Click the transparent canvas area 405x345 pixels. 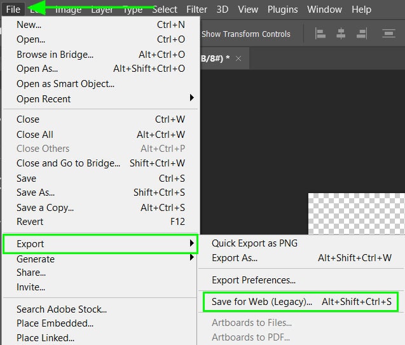click(x=357, y=213)
